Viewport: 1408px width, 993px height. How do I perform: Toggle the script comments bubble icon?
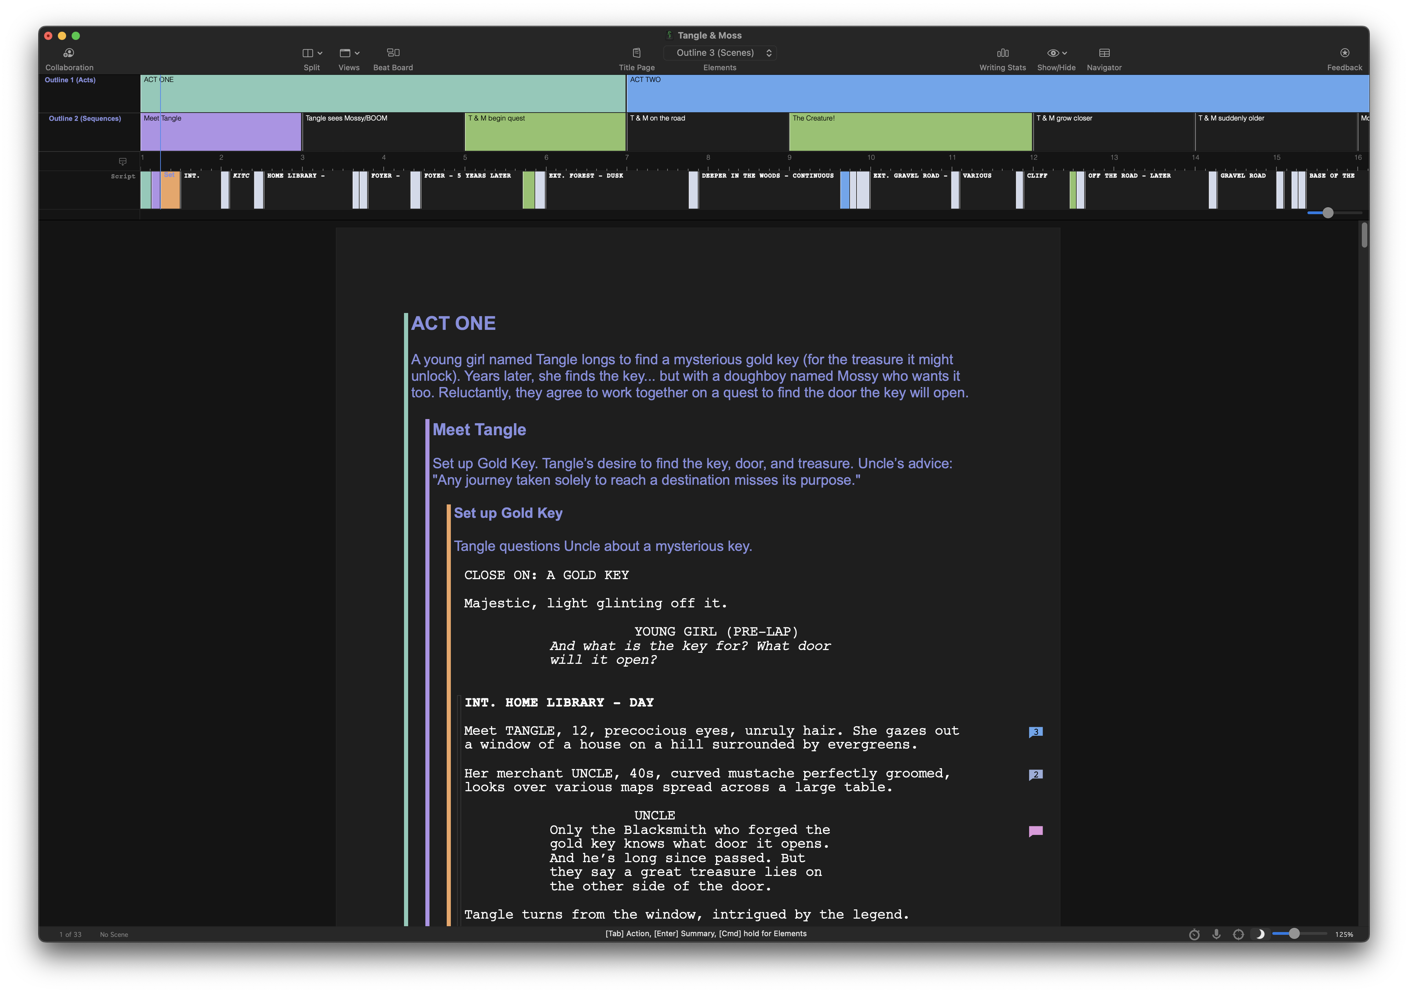[x=123, y=161]
